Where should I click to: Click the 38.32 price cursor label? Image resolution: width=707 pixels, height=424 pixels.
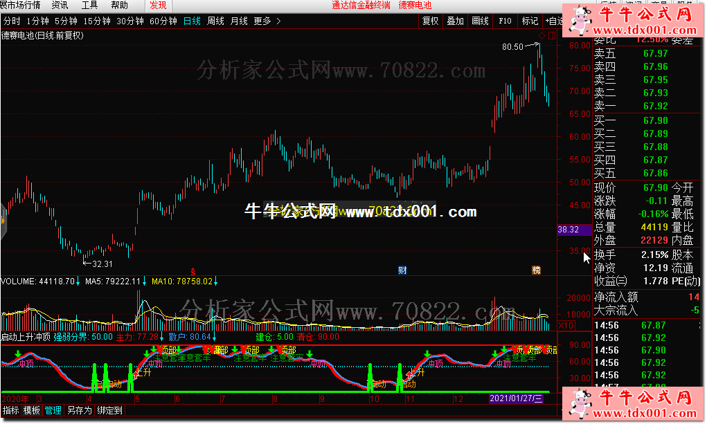pos(575,230)
